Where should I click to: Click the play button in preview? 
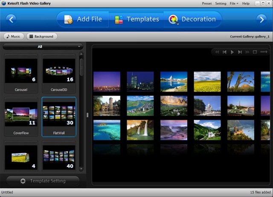pyautogui.click(x=232, y=52)
